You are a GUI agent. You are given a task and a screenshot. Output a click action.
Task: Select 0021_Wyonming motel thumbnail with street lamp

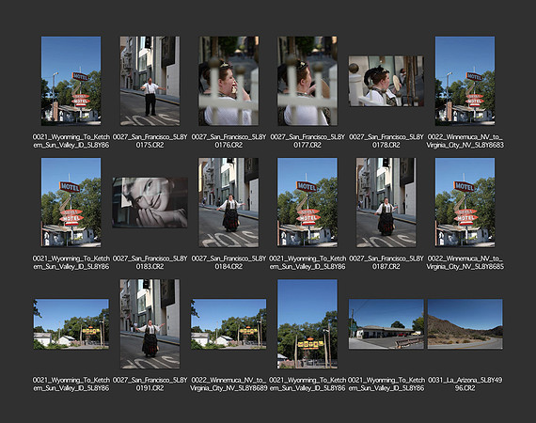pyautogui.click(x=71, y=81)
